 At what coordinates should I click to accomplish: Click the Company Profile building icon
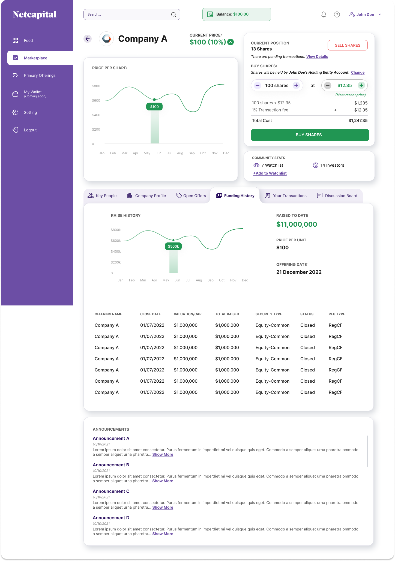(x=130, y=196)
